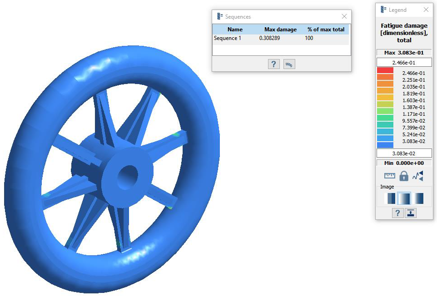Image resolution: width=437 pixels, height=297 pixels.
Task: Open help in the Legend panel
Action: 397,213
